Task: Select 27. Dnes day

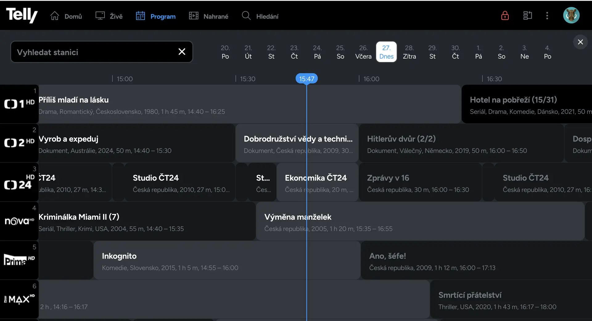Action: click(x=386, y=52)
